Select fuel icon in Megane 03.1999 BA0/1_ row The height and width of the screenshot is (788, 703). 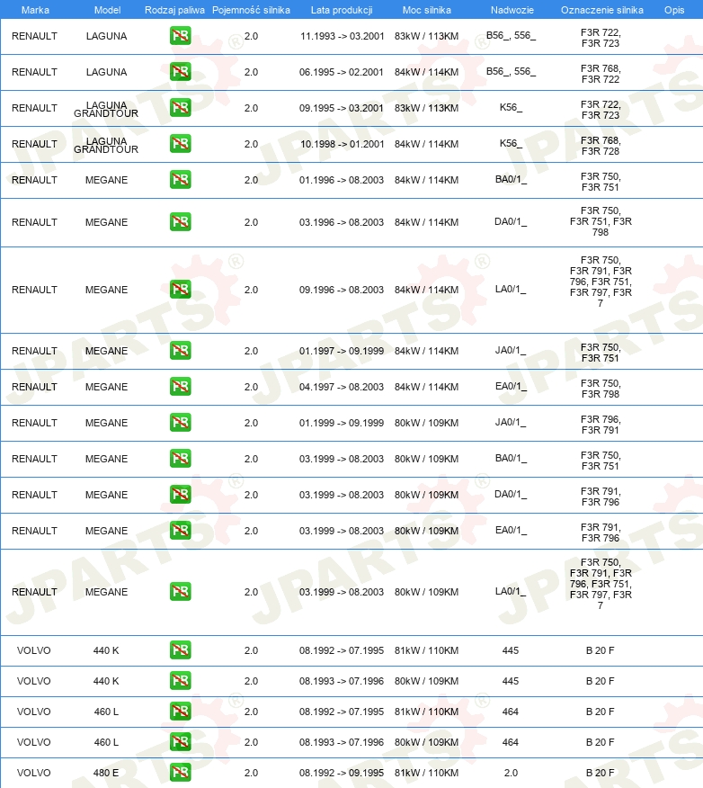[181, 459]
